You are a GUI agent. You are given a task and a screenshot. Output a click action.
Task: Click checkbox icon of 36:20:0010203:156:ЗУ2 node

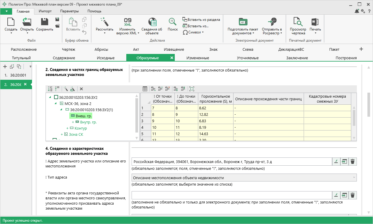click(56, 97)
